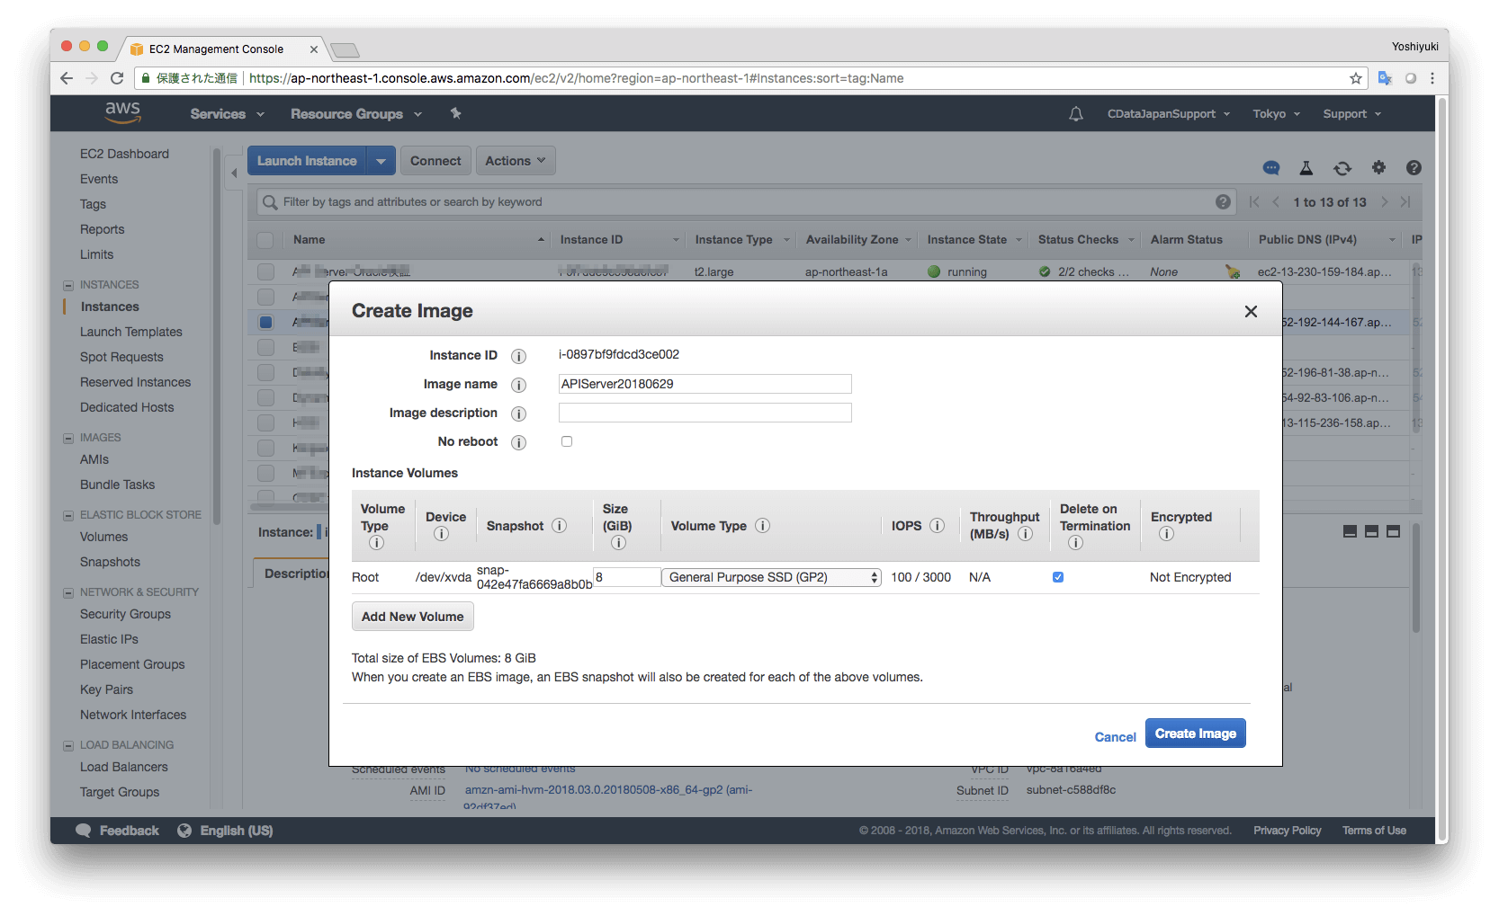Open the Privacy Policy link

1288,831
